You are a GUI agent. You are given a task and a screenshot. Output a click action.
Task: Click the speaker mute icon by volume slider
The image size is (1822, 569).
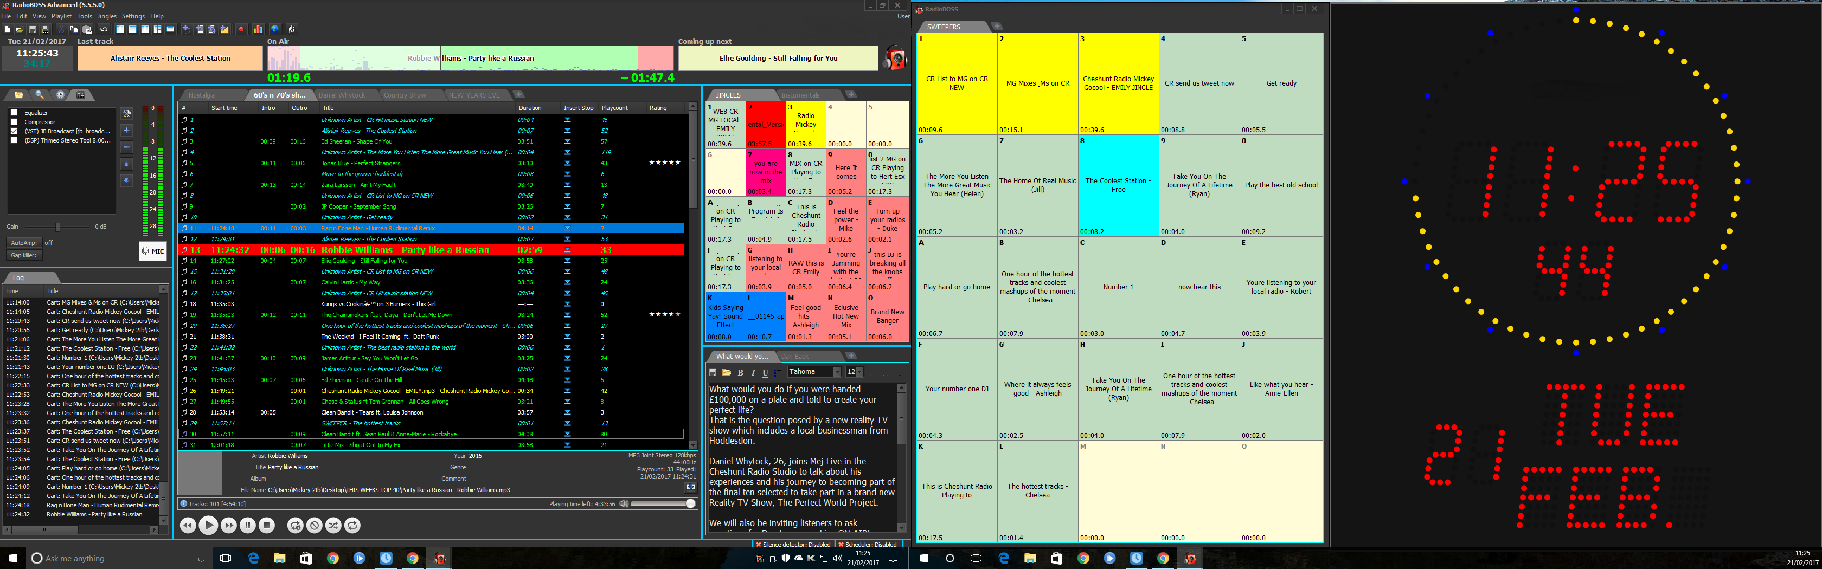pos(624,503)
